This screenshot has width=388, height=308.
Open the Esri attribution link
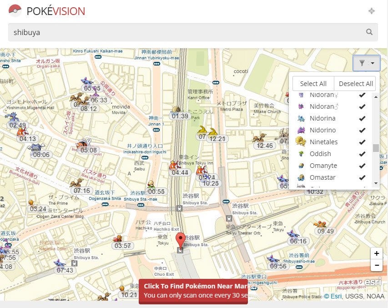(333, 296)
